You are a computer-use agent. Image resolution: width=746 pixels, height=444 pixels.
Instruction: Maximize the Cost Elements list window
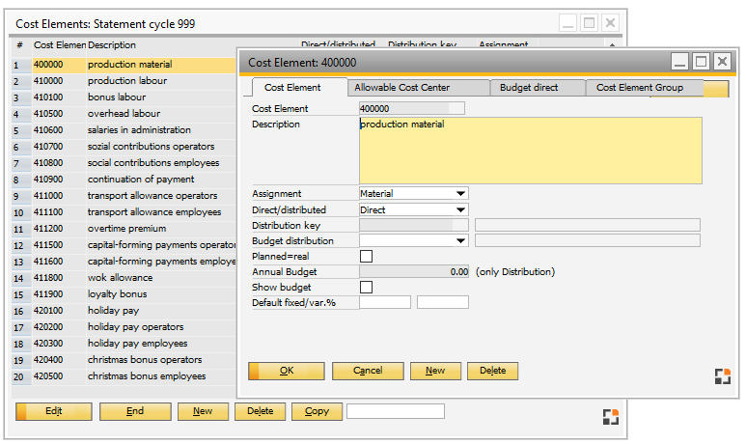(589, 22)
